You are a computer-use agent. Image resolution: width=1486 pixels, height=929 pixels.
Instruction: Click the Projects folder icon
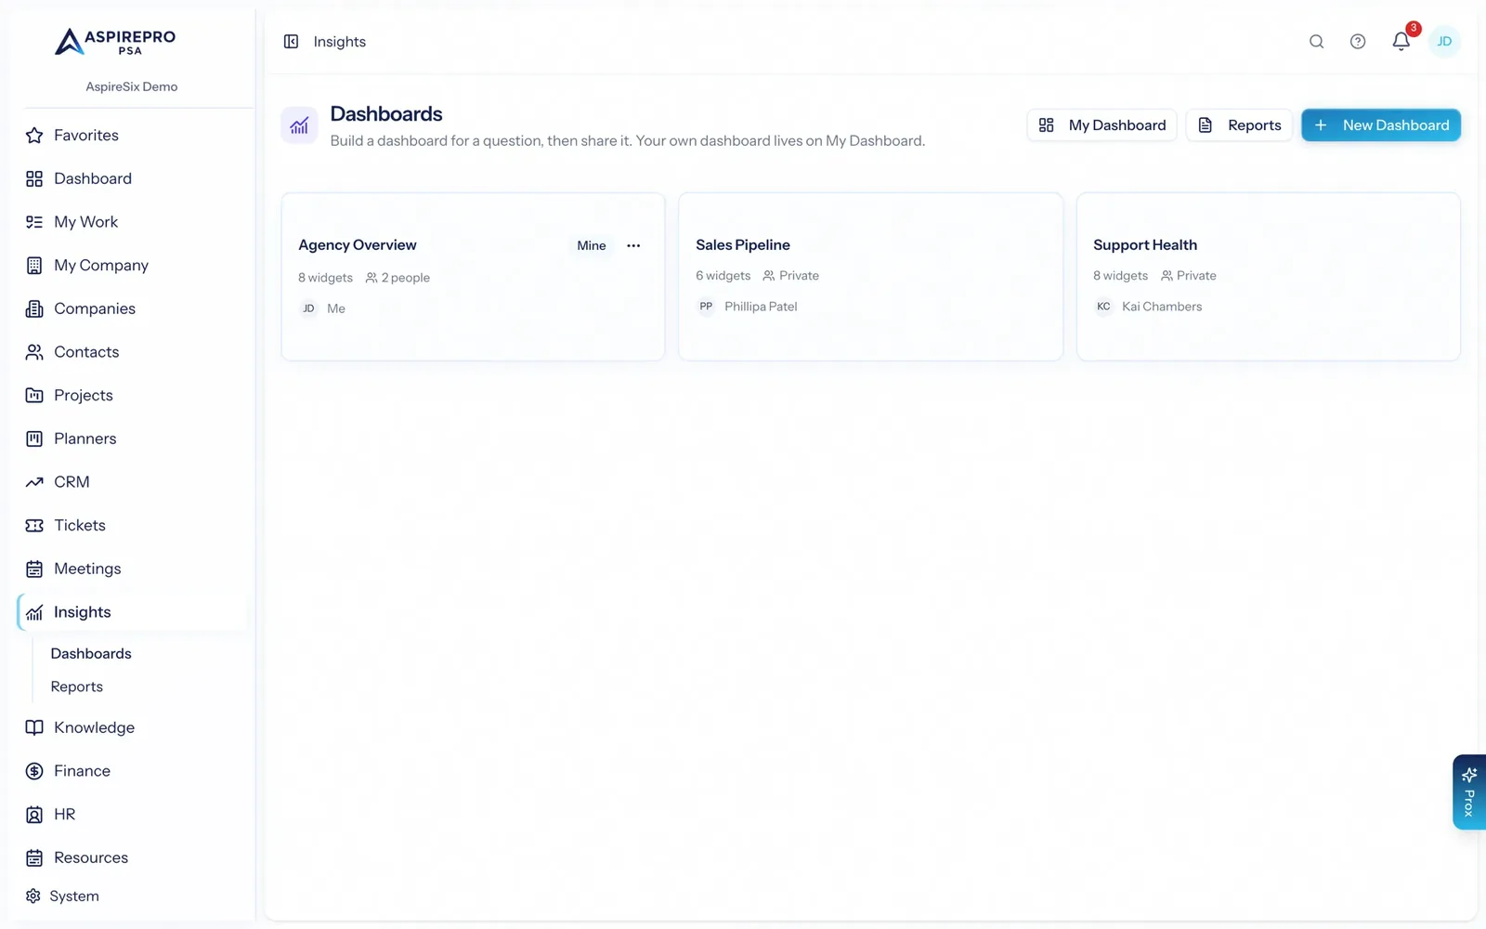coord(34,396)
